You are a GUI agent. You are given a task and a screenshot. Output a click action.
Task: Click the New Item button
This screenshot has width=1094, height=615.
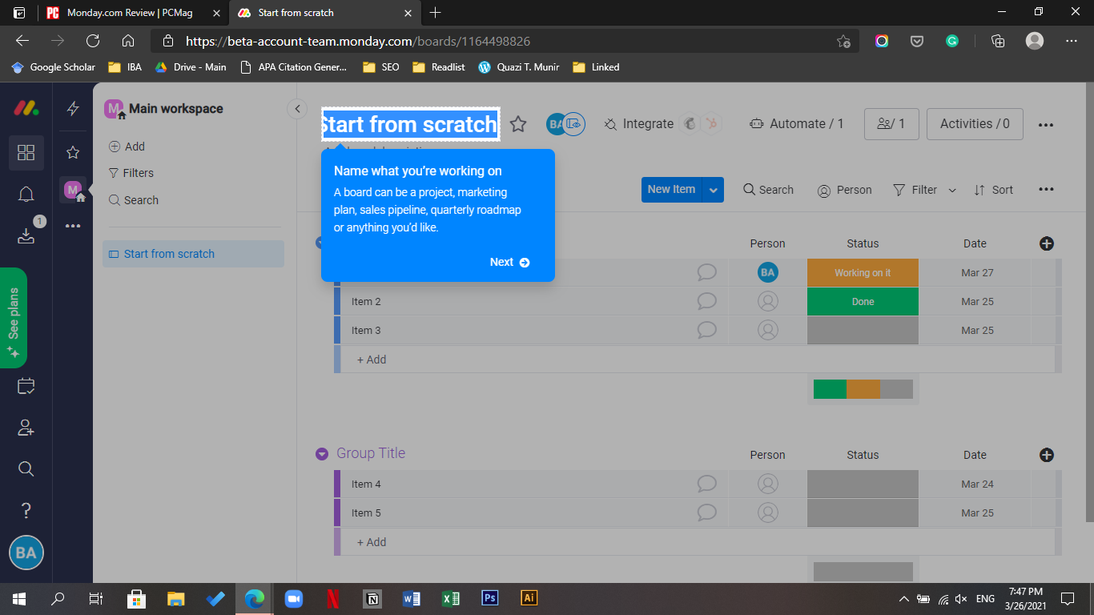tap(671, 190)
